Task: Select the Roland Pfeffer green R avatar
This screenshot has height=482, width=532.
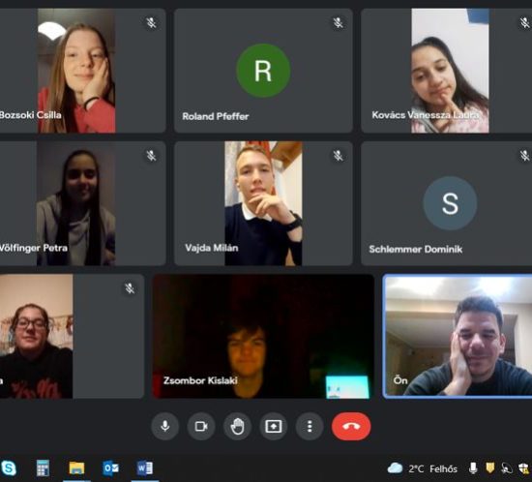Action: [x=263, y=71]
